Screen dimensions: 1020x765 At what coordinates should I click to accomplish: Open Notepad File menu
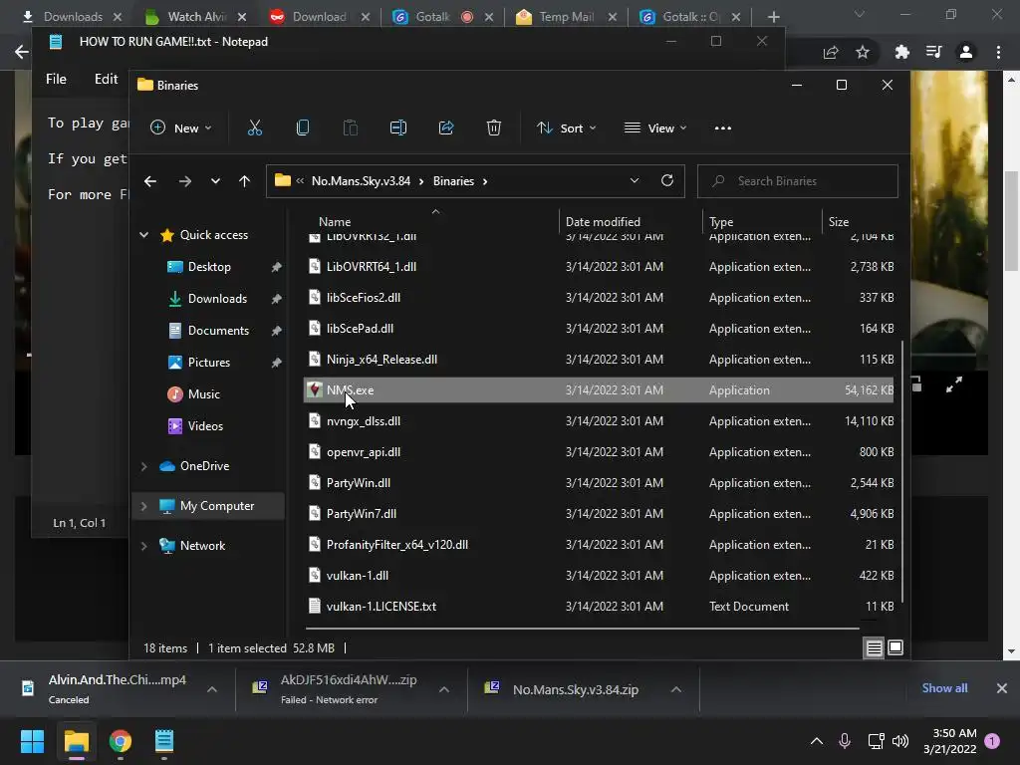(56, 79)
